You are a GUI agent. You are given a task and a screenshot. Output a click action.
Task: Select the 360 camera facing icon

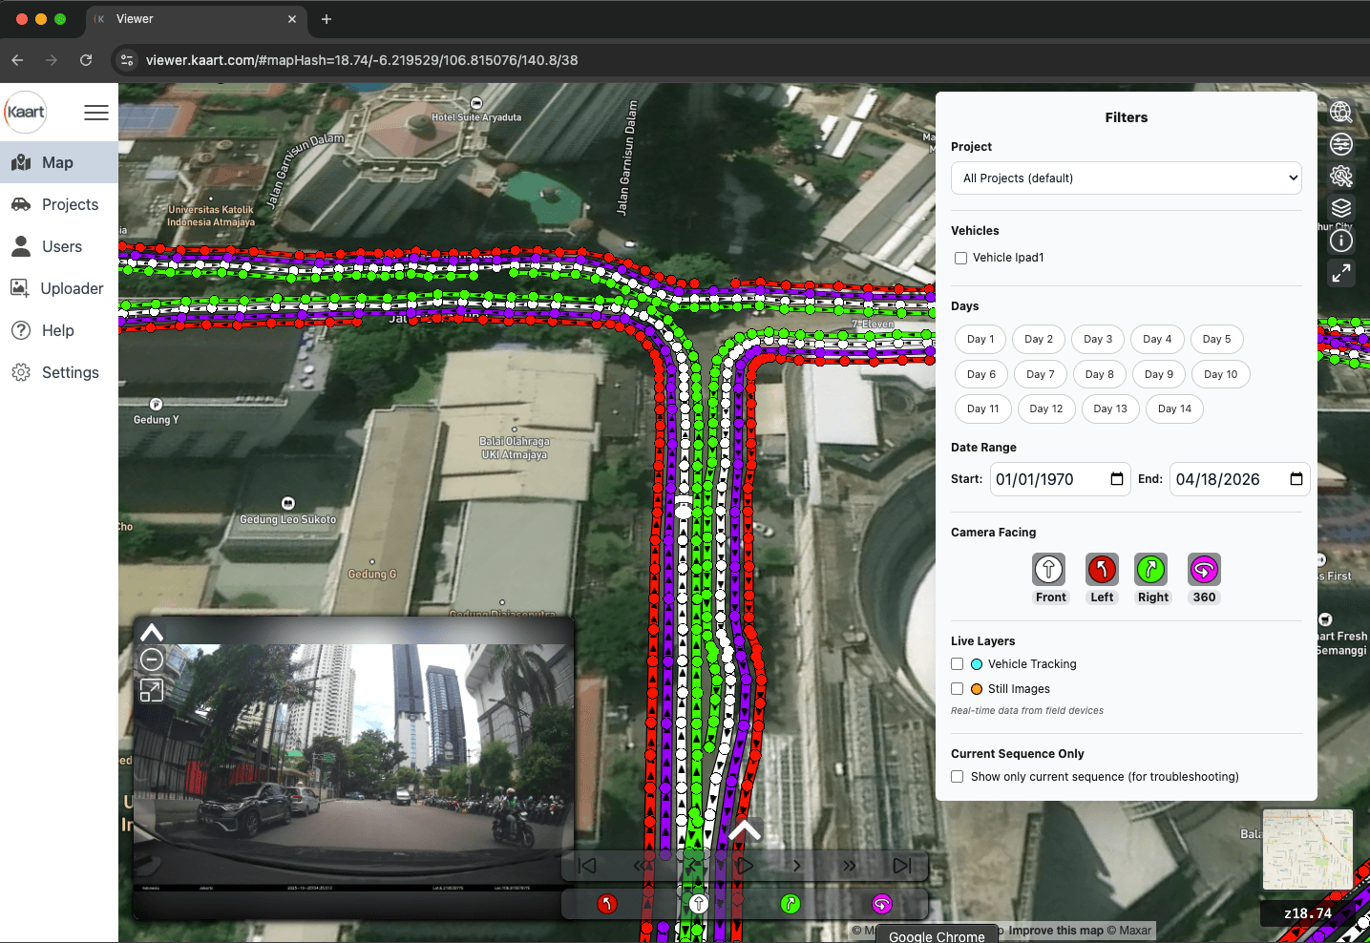[1203, 568]
